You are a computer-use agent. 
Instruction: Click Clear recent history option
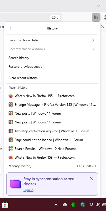pos(52,78)
